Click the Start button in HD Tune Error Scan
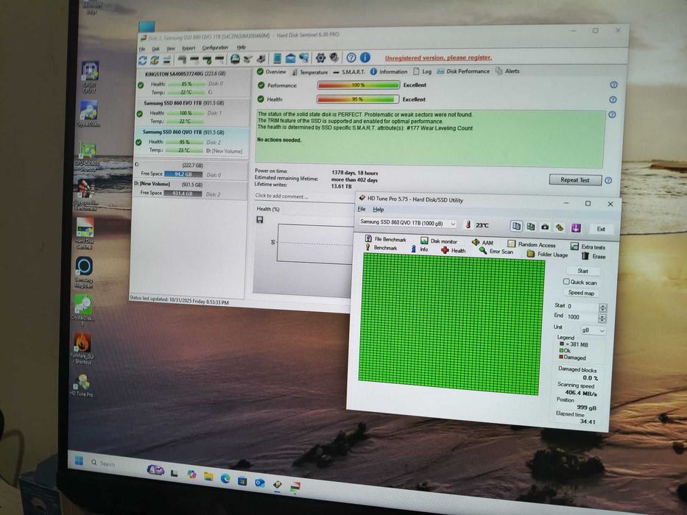 (582, 271)
